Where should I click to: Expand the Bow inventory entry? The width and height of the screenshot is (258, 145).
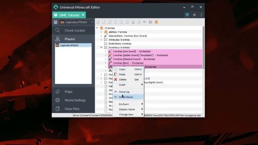pyautogui.click(x=106, y=63)
